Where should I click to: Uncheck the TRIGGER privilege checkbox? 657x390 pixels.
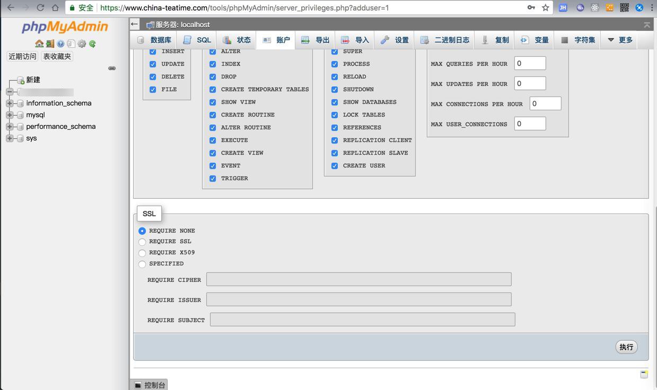click(213, 179)
